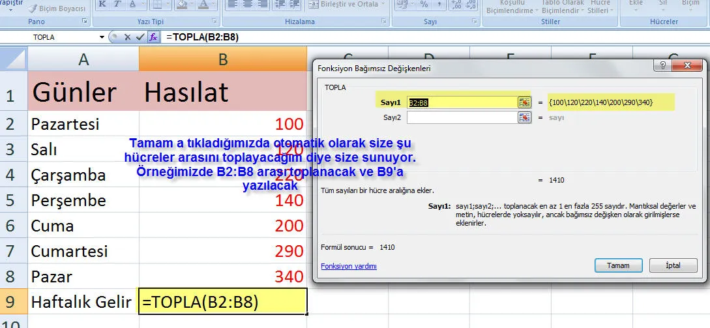Confirm the formula with the checkmark icon

tap(140, 37)
